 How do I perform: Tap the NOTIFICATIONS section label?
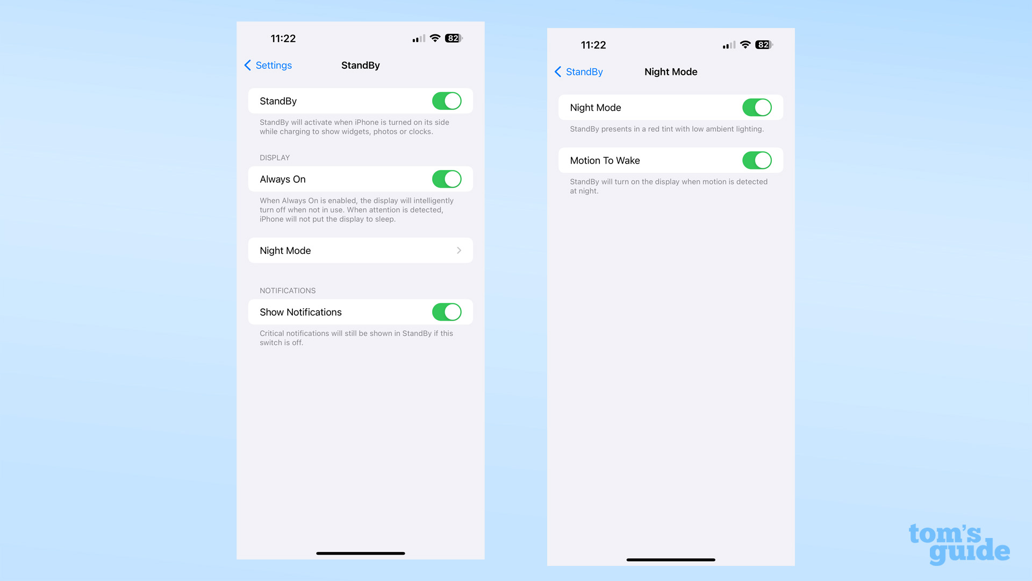(286, 289)
